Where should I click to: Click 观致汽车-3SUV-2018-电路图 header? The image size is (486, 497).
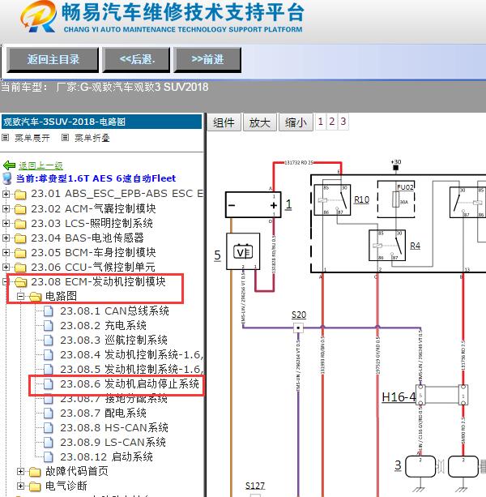click(101, 122)
